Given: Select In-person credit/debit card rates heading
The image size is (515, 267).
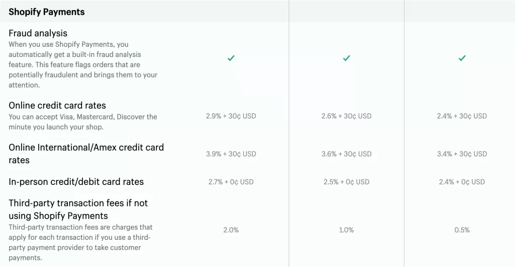Looking at the screenshot, I should [x=76, y=181].
